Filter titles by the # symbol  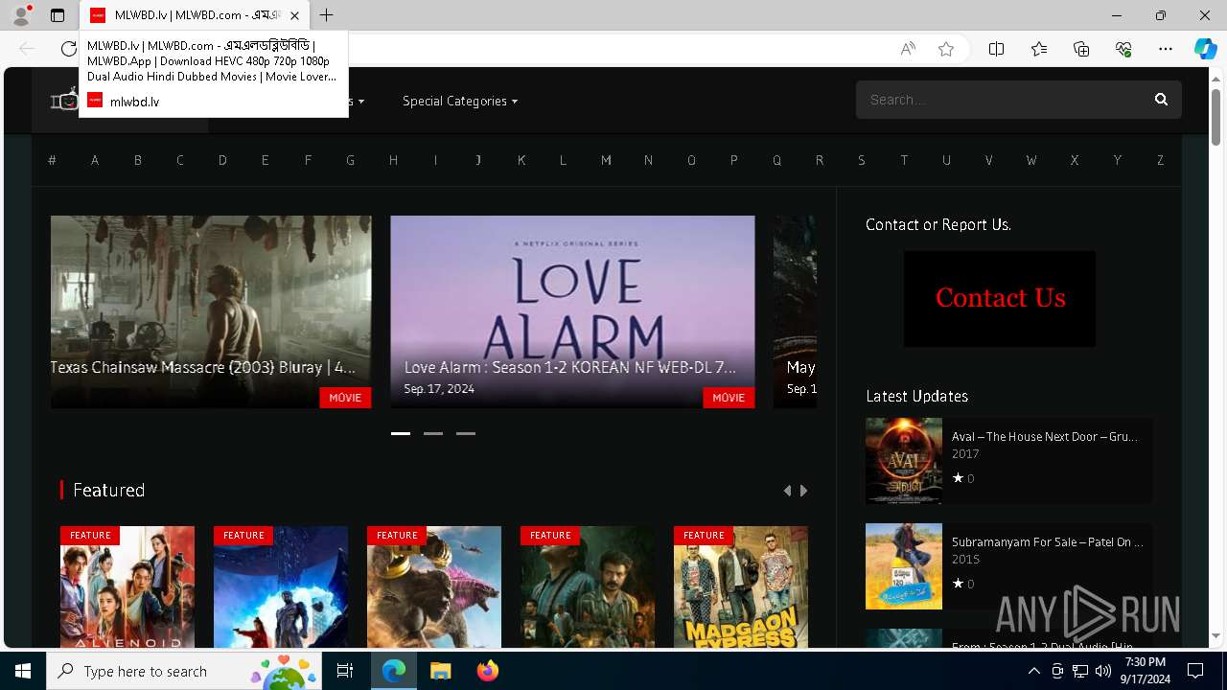click(52, 160)
